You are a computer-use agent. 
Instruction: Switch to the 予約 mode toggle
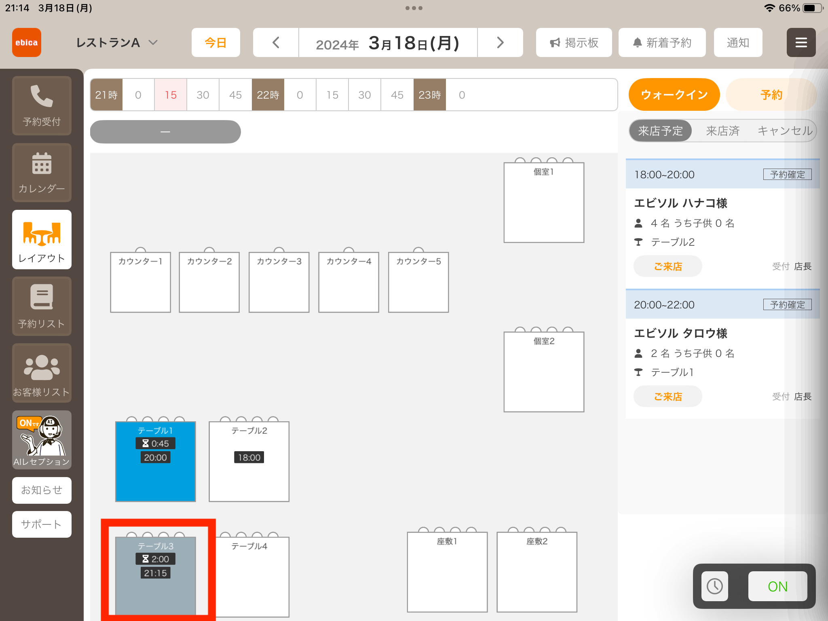pyautogui.click(x=771, y=95)
